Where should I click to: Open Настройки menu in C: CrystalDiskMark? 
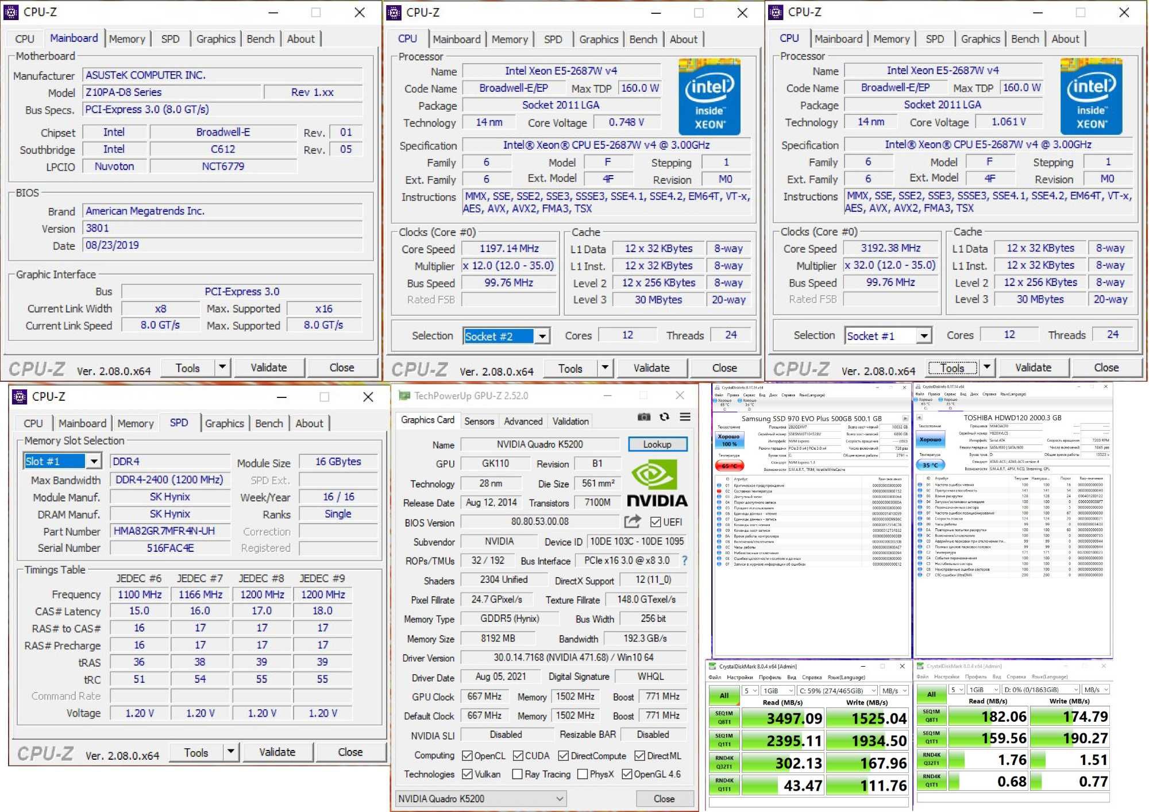pos(739,677)
